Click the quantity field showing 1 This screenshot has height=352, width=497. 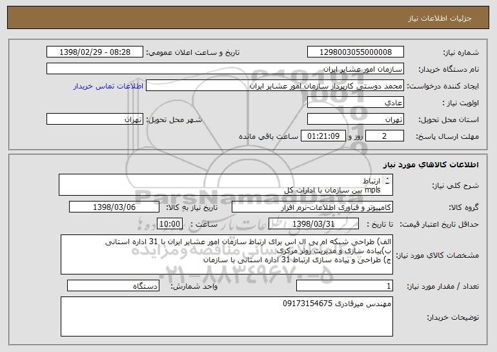tap(345, 285)
